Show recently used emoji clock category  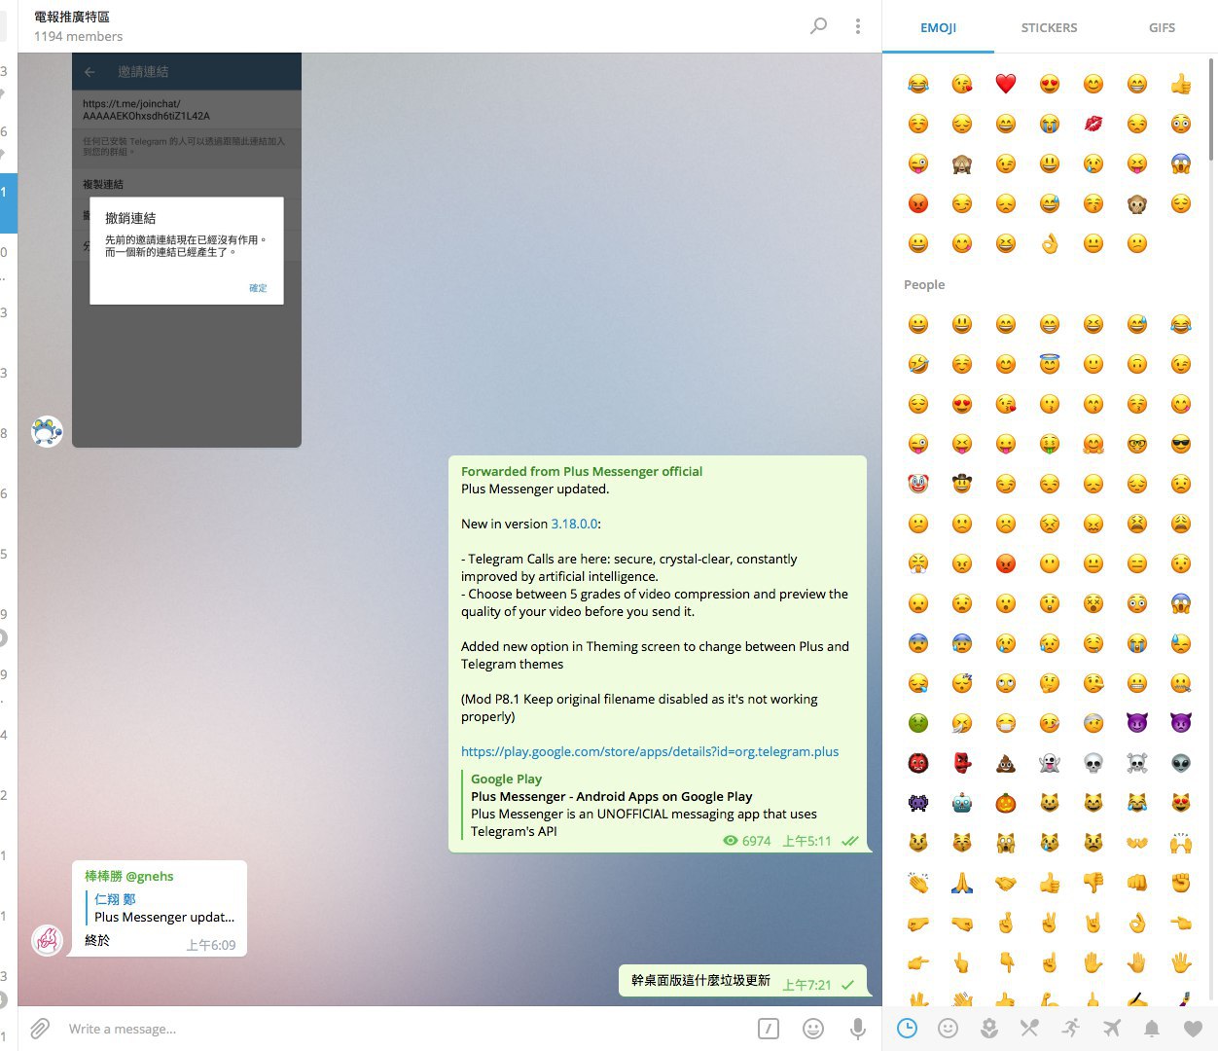907,1028
